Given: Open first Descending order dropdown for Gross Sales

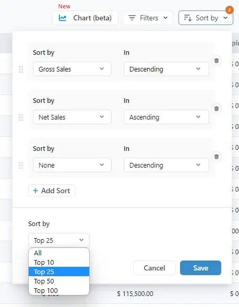Looking at the screenshot, I should (166, 69).
